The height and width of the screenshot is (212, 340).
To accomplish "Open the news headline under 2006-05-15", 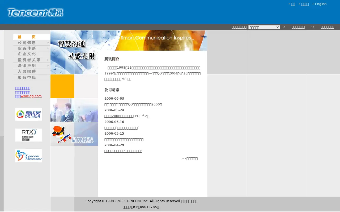I will [124, 139].
